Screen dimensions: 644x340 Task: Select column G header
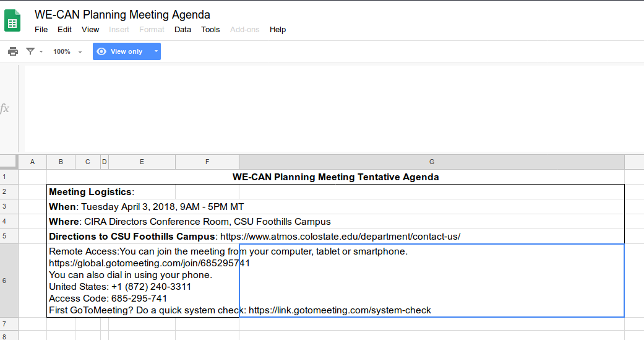coord(431,162)
